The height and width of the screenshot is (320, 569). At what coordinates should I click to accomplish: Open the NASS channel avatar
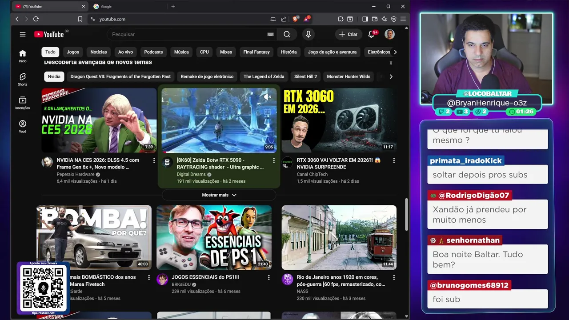(x=288, y=279)
